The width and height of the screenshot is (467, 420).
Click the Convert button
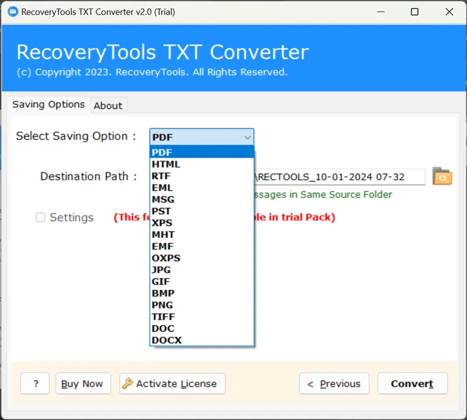point(412,383)
